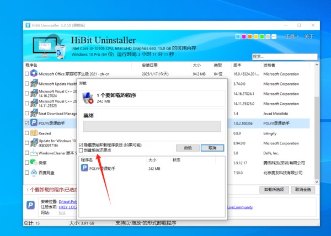
Task: Check the 百度网盘 row checkbox
Action: pos(27,173)
